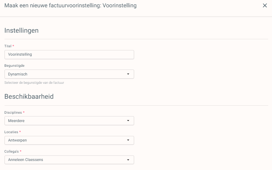Click the Collega's field label
Screen dimensions: 272x170
tap(11, 152)
